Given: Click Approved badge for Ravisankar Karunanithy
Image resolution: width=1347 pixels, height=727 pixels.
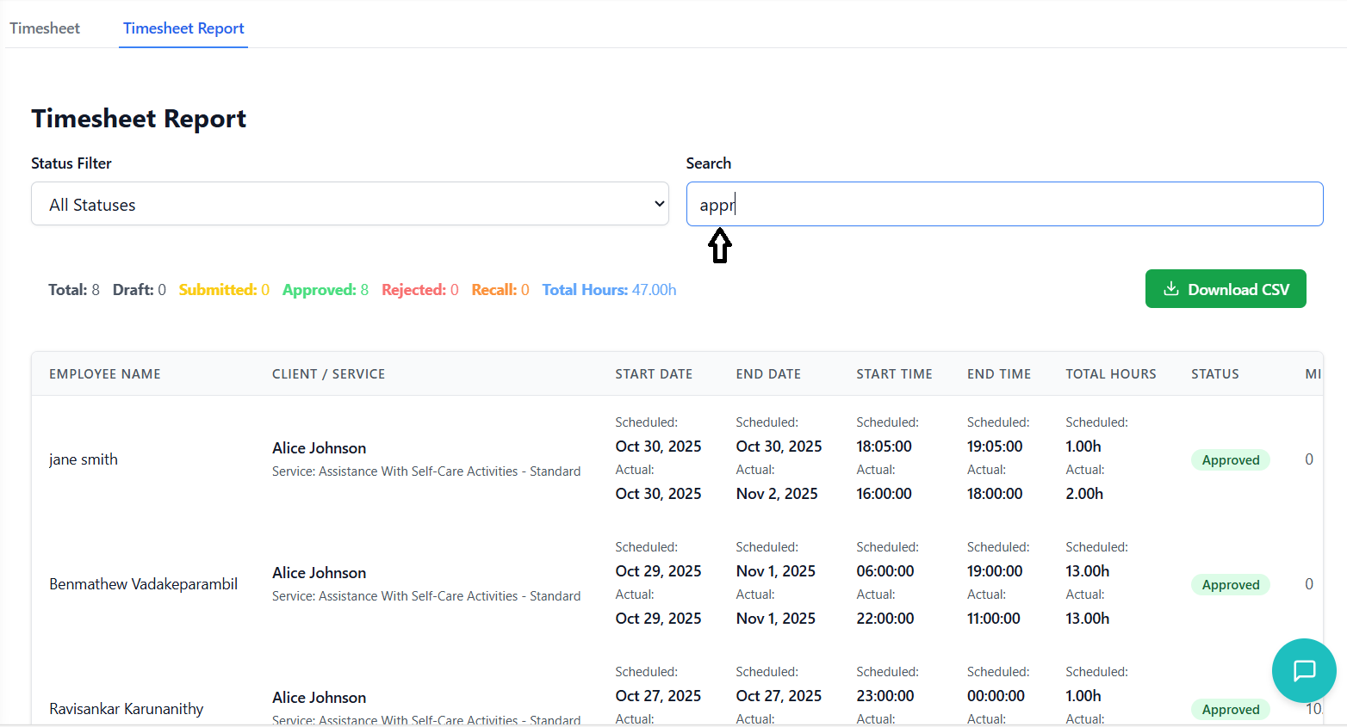Looking at the screenshot, I should click(1230, 710).
